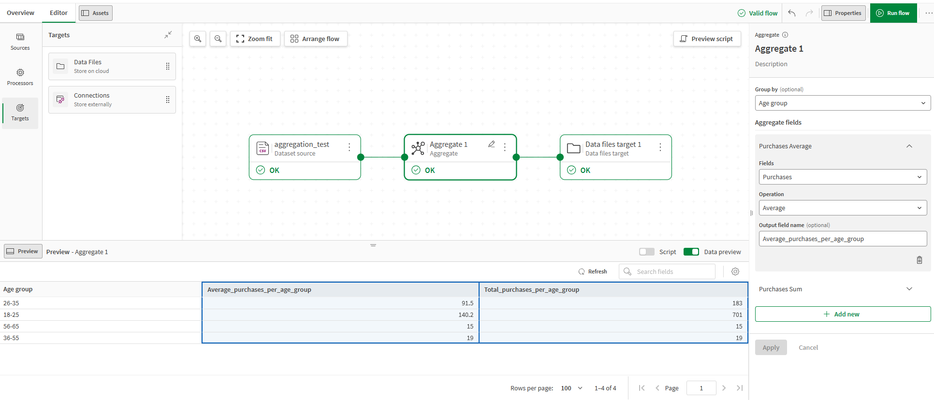Select the Data Files target card
934x400 pixels.
pos(112,66)
